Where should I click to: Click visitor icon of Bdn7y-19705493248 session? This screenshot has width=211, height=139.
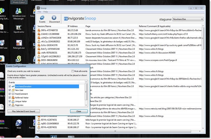39,49
